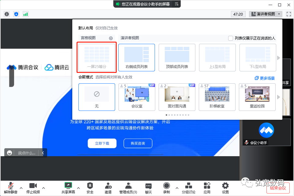The image size is (294, 196).
Task: Start recording with the 录制 icon
Action: [166, 187]
